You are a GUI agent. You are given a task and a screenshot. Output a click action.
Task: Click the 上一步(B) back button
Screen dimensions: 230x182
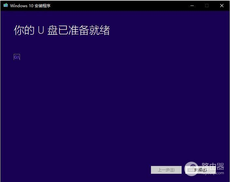pyautogui.click(x=166, y=170)
